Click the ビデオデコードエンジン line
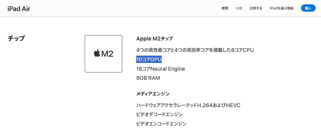 coord(159,115)
